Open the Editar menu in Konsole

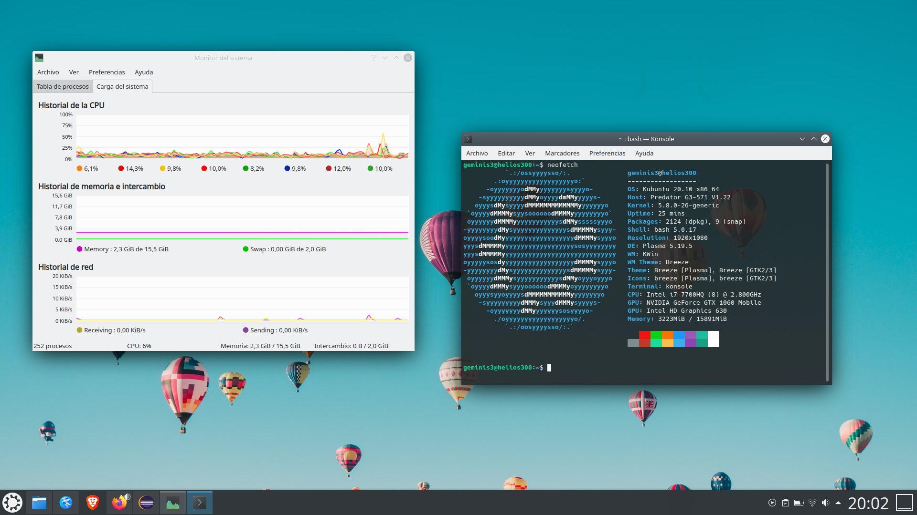tap(506, 154)
